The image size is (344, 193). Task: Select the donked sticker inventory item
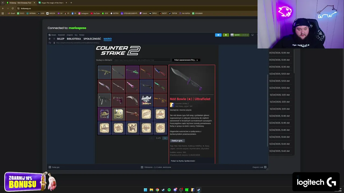pos(146,100)
